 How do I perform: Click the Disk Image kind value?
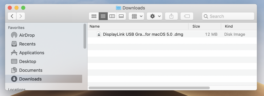234,34
